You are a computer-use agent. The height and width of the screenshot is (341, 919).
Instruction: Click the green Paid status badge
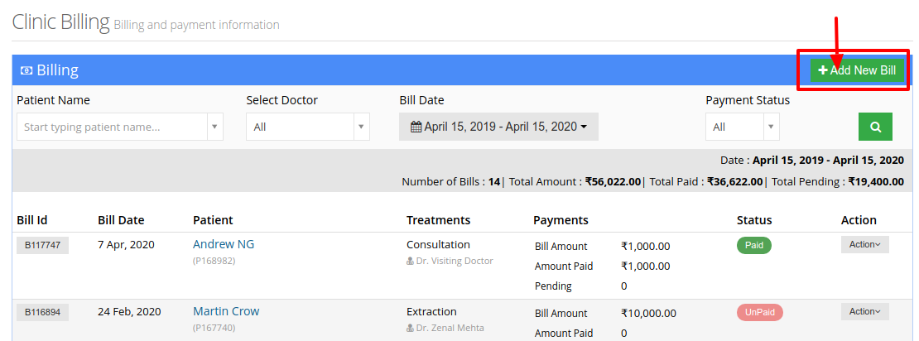(x=753, y=246)
